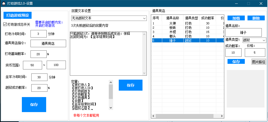The width and height of the screenshot is (268, 122).
Task: Click the 【打劫概率】 variable
Action: click(81, 94)
